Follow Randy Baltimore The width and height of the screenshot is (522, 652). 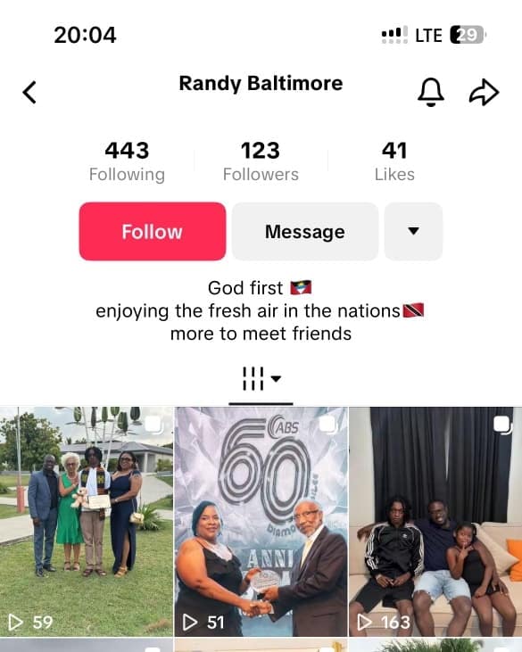point(153,232)
